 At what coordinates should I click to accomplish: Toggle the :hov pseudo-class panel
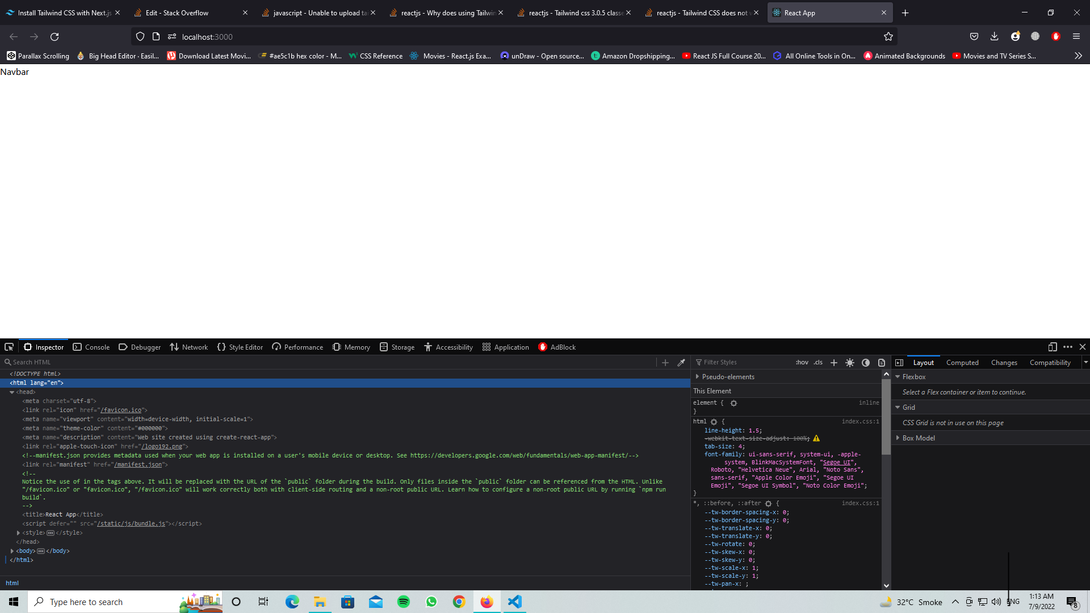click(x=802, y=362)
